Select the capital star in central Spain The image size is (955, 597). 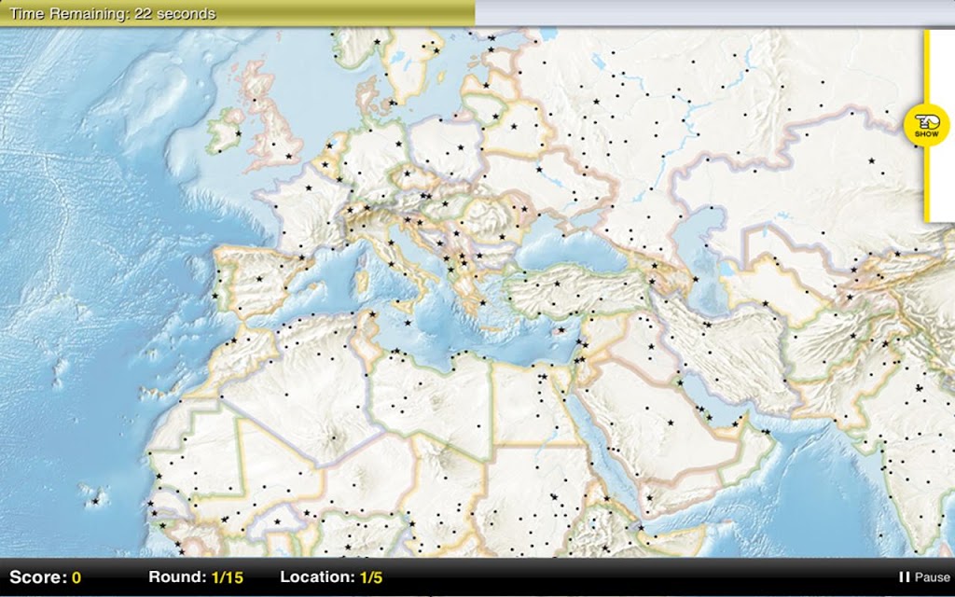pyautogui.click(x=259, y=279)
